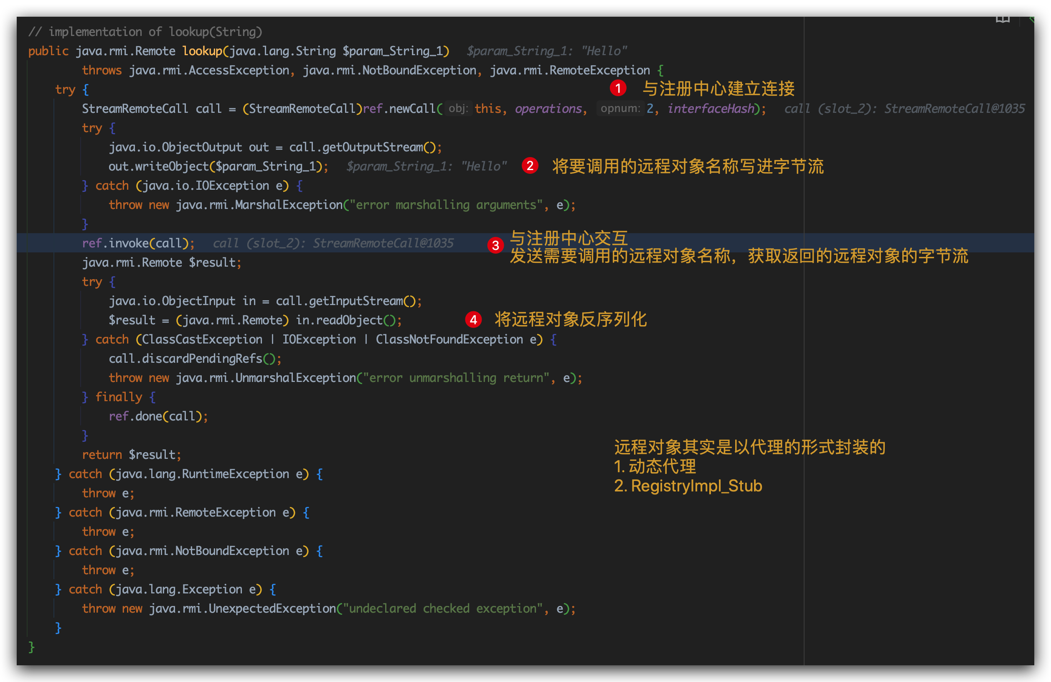This screenshot has width=1051, height=682.
Task: Click "java.rmi.UnexpectedException"
Action: (242, 609)
